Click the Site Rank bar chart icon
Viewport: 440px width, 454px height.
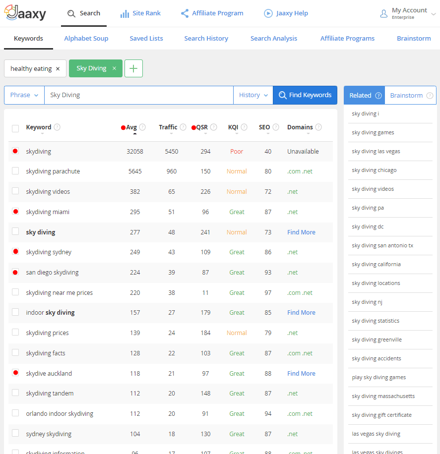point(125,13)
